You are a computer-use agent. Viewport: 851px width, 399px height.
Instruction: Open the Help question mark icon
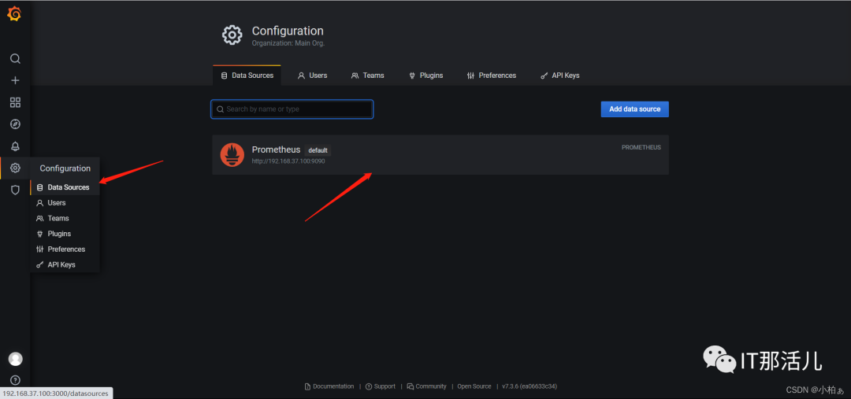click(x=15, y=380)
